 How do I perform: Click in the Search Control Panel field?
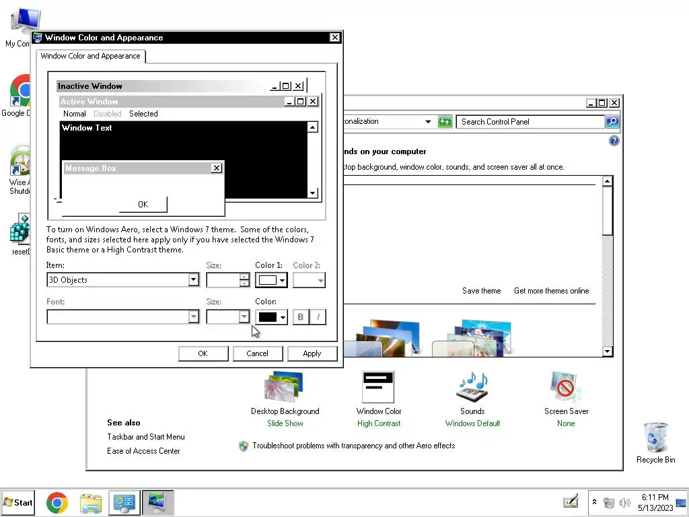530,122
